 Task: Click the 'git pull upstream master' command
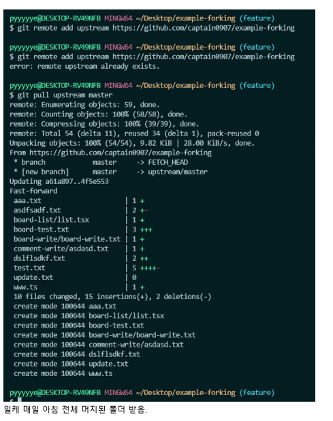click(x=65, y=95)
